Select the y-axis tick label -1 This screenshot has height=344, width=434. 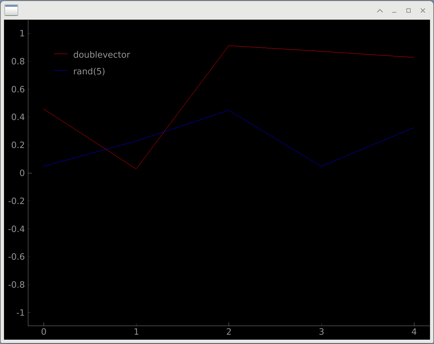[x=20, y=313]
